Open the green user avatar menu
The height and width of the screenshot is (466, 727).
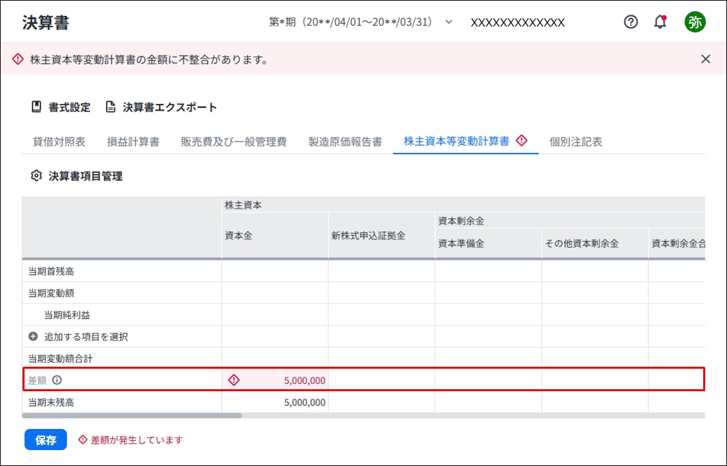coord(695,22)
